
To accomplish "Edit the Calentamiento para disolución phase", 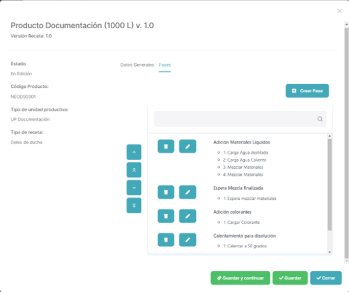I will click(x=187, y=240).
